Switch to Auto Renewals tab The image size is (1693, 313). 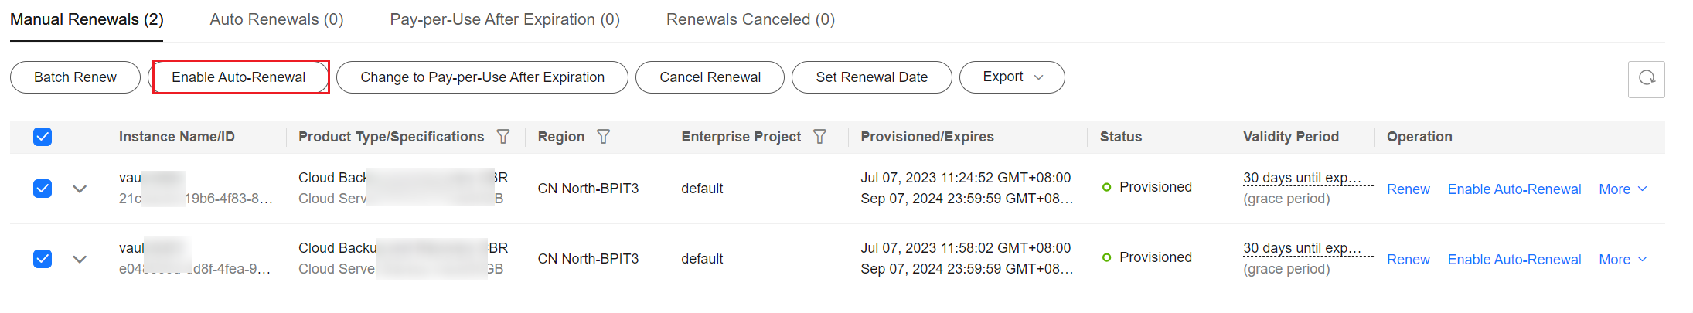coord(277,19)
